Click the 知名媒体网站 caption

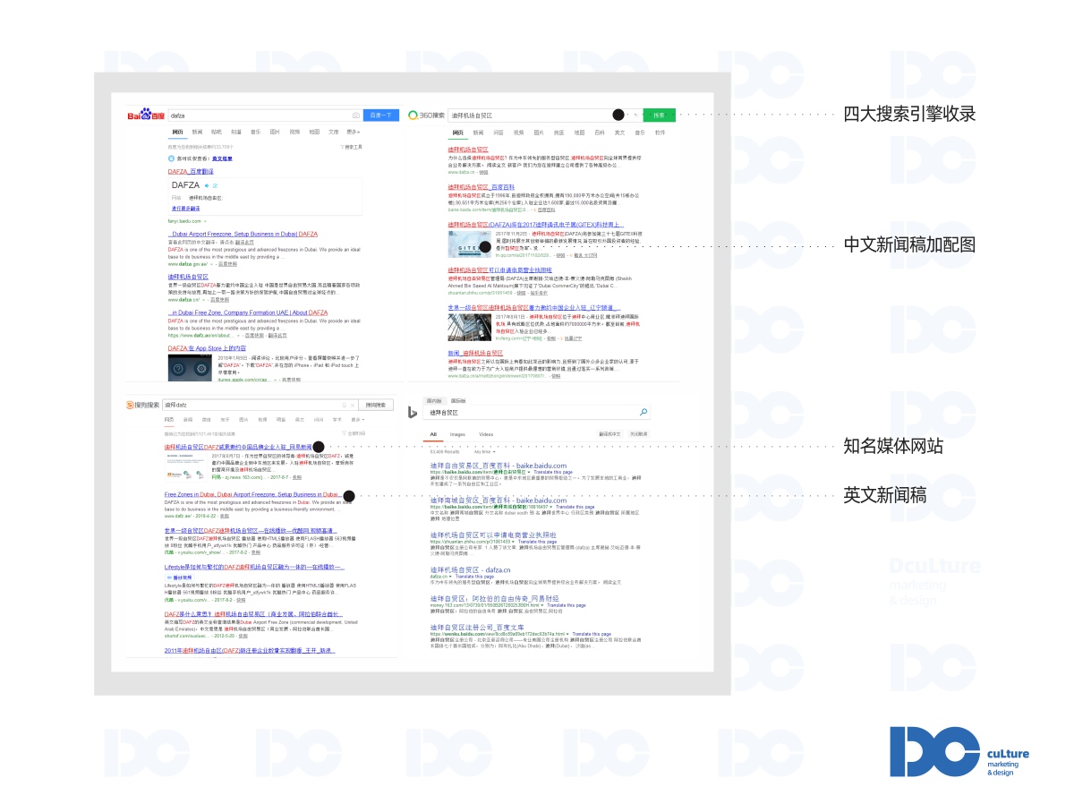click(893, 446)
